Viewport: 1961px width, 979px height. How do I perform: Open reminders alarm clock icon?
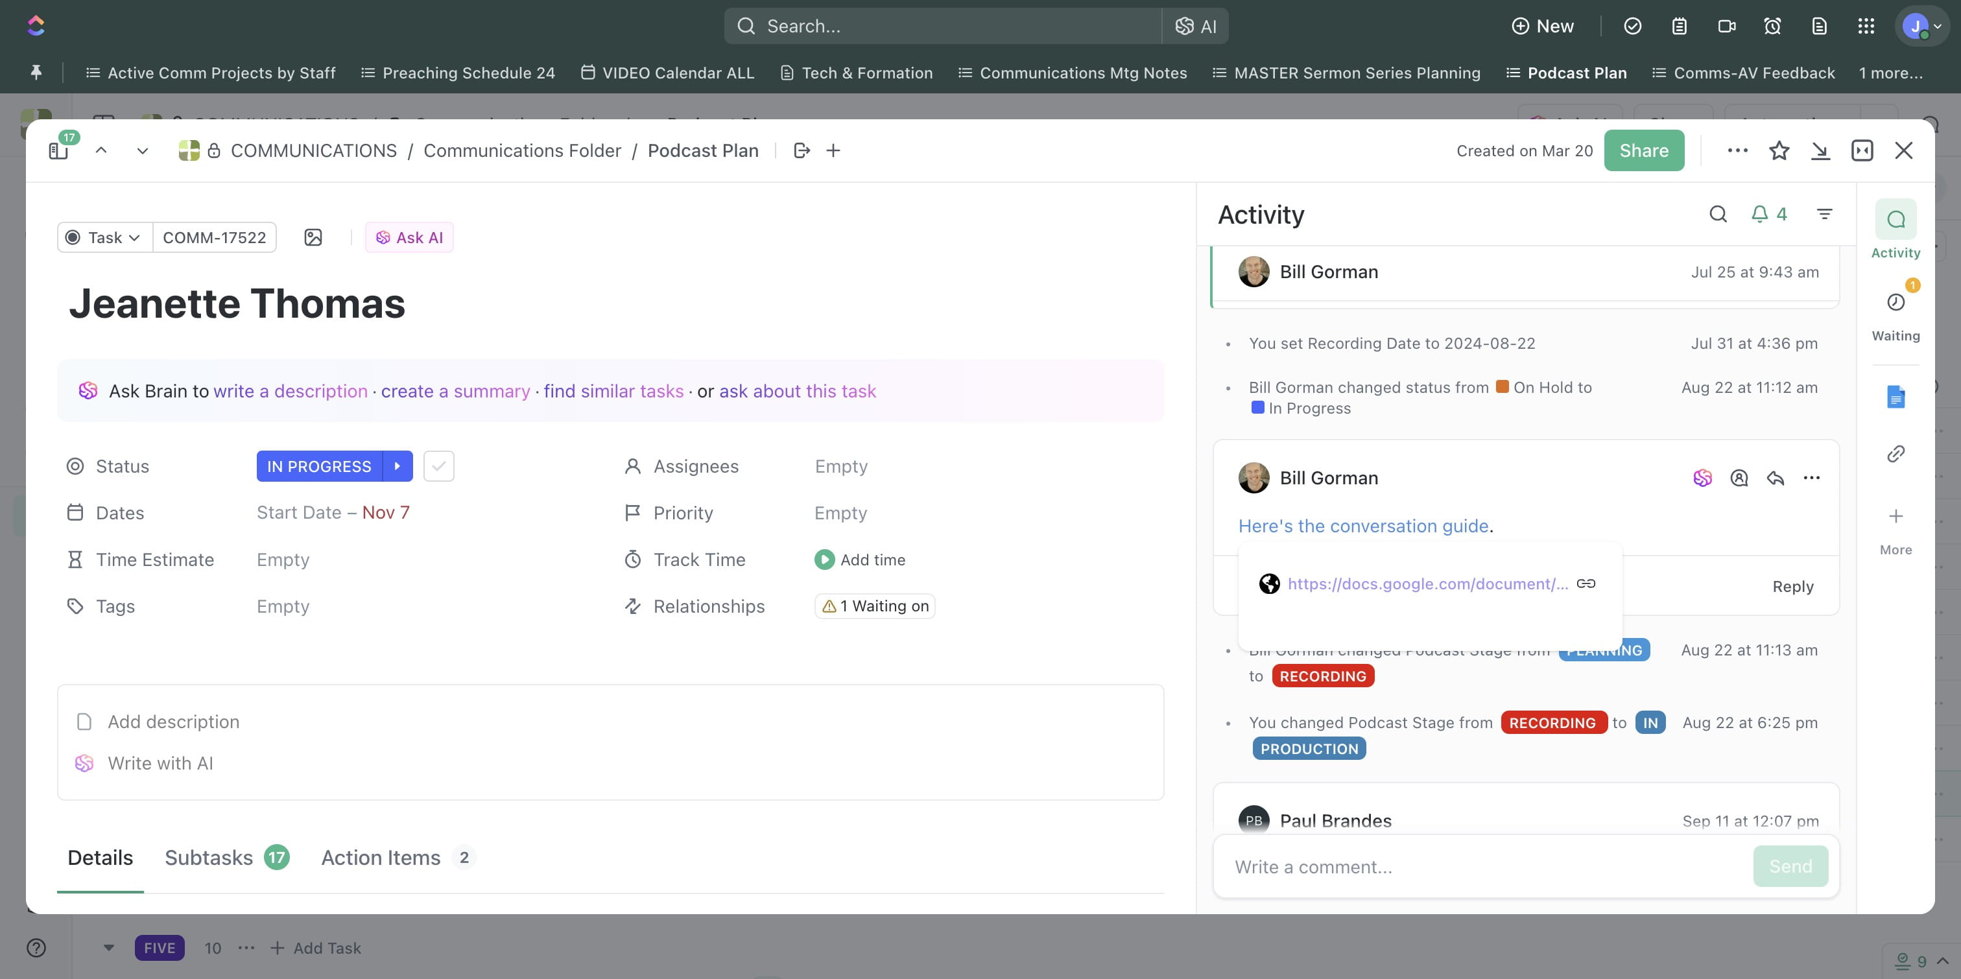click(1772, 26)
